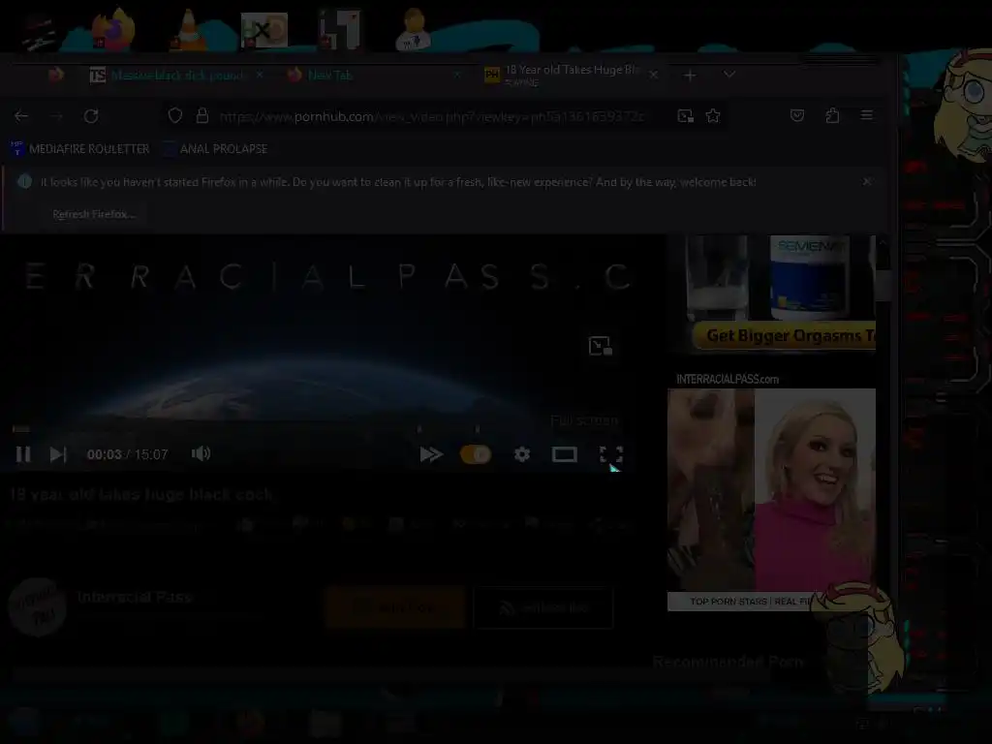Click the outlined button right of Subscribe
Image resolution: width=992 pixels, height=744 pixels.
coord(542,608)
